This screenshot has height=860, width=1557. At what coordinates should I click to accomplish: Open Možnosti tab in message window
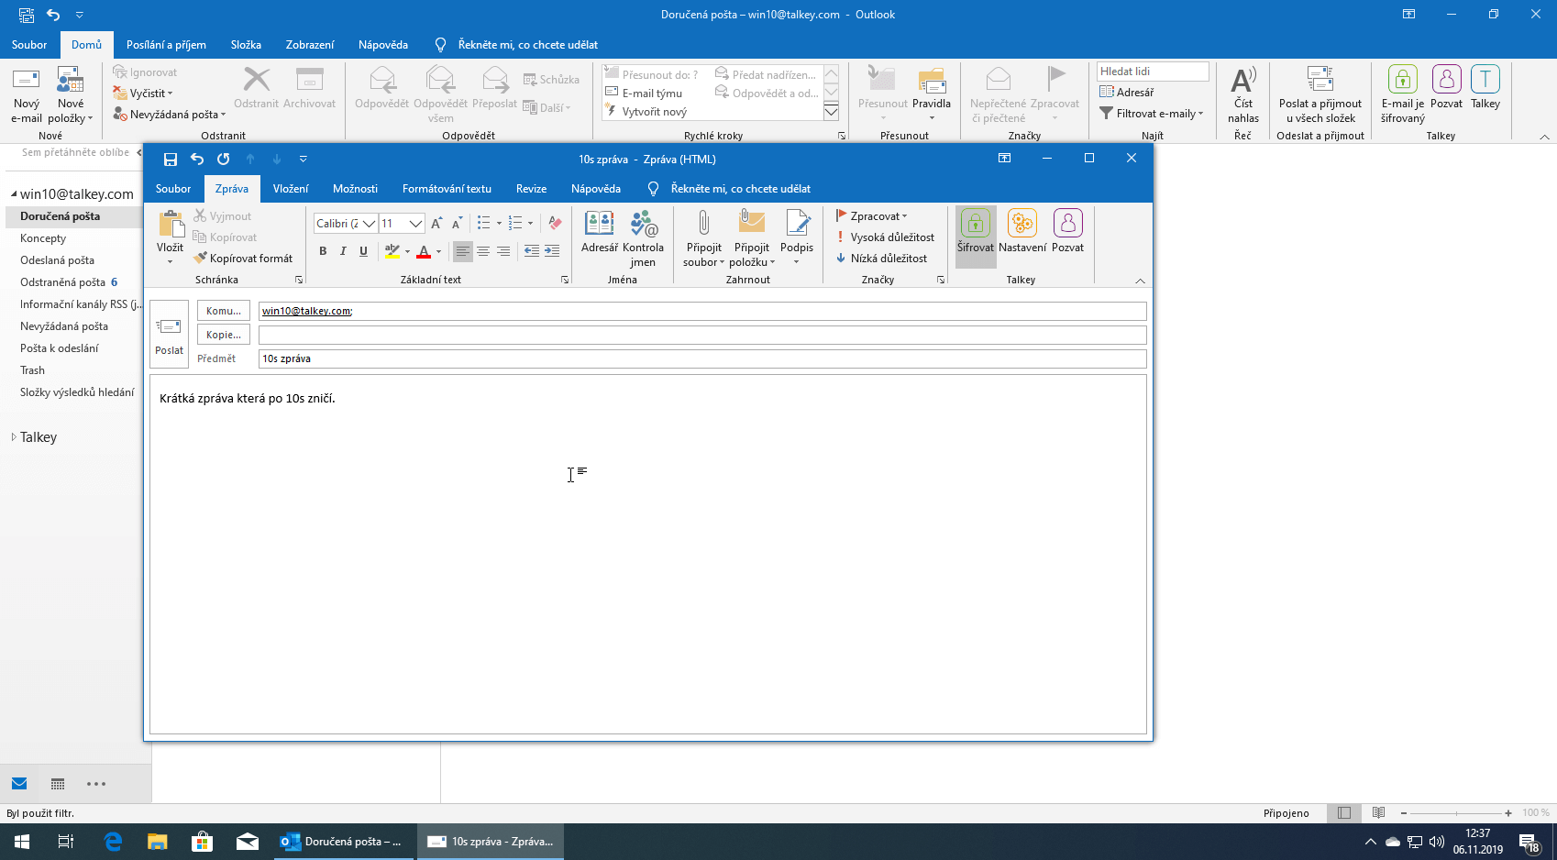click(x=355, y=189)
